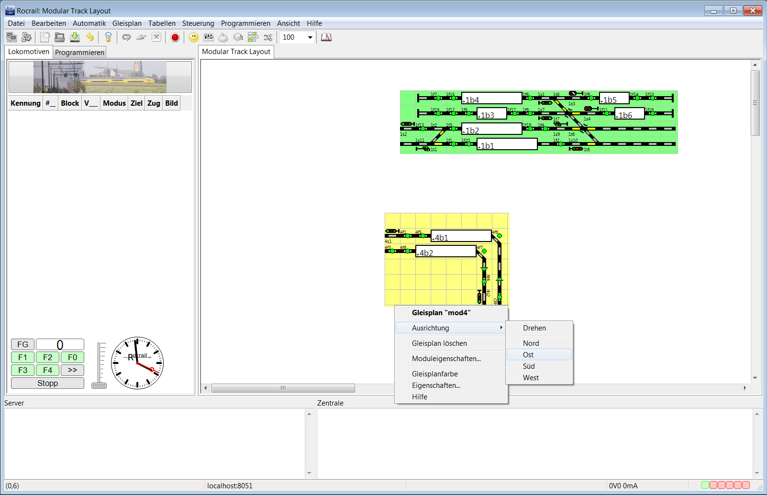Open the manual book icon
Viewport: 767px width, 495px height.
(x=326, y=37)
